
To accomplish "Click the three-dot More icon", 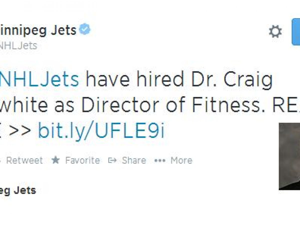I will [160, 160].
